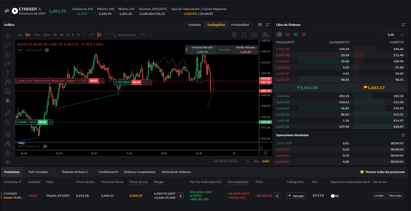Select the trend line drawing tool
The image size is (411, 211).
tap(8, 45)
